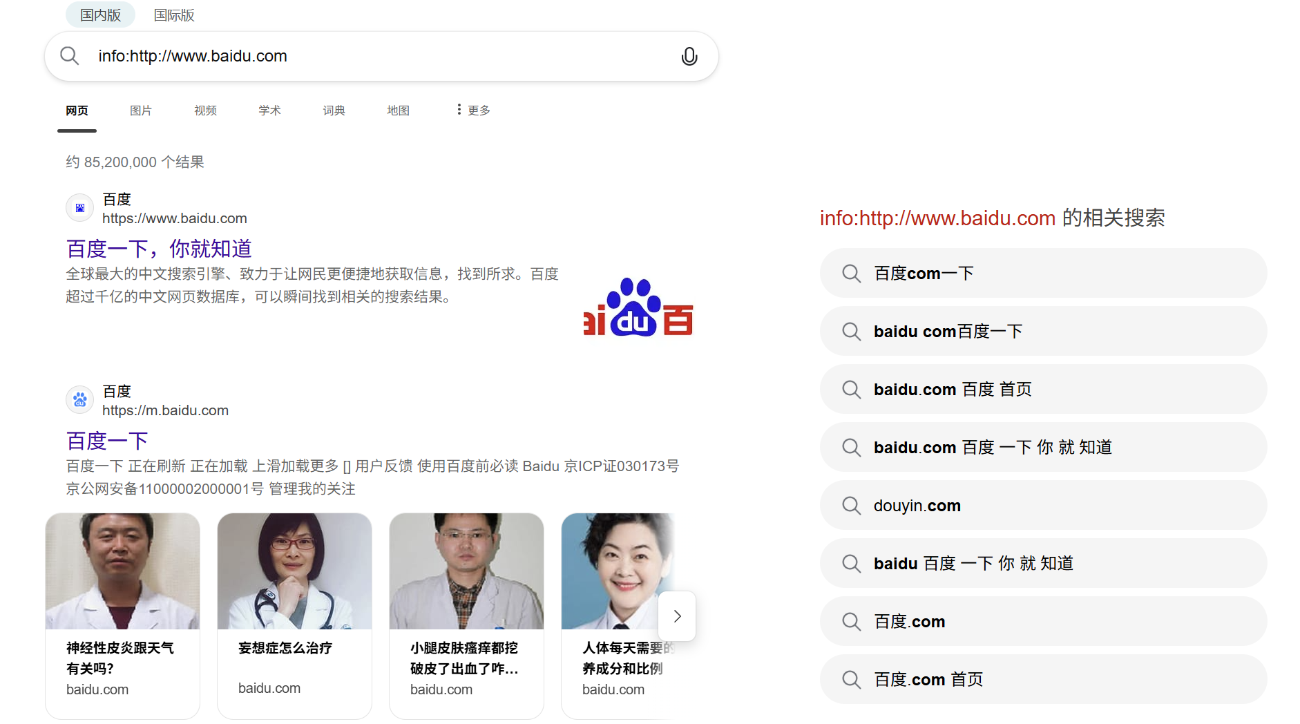Click the magnifier icon beside 百度.com 首页

tap(851, 680)
